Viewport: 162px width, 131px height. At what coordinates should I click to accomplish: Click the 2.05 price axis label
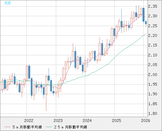[x=153, y=65]
